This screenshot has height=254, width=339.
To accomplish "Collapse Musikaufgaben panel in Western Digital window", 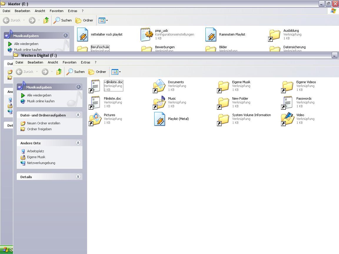I will pyautogui.click(x=78, y=87).
